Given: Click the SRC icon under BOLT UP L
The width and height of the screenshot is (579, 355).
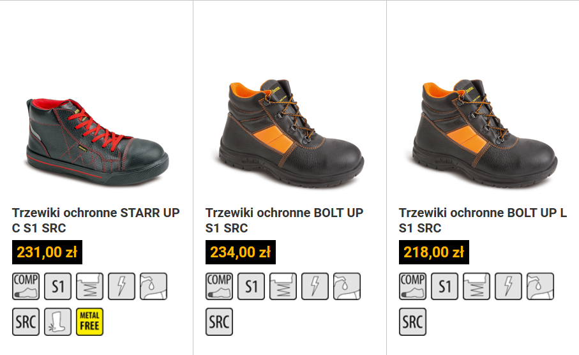Looking at the screenshot, I should [412, 322].
